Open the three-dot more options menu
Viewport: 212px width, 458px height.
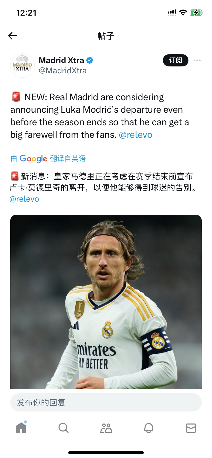[x=197, y=60]
